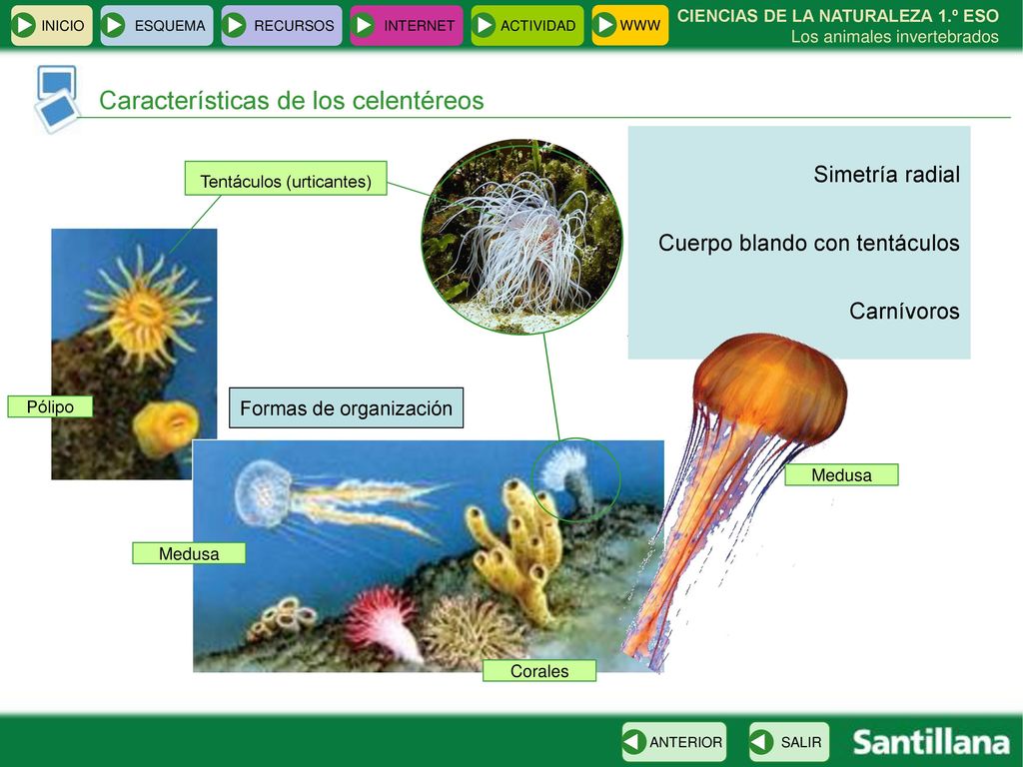Click the 'Tentáculos (urticantes)' label
This screenshot has width=1023, height=767.
pyautogui.click(x=286, y=178)
